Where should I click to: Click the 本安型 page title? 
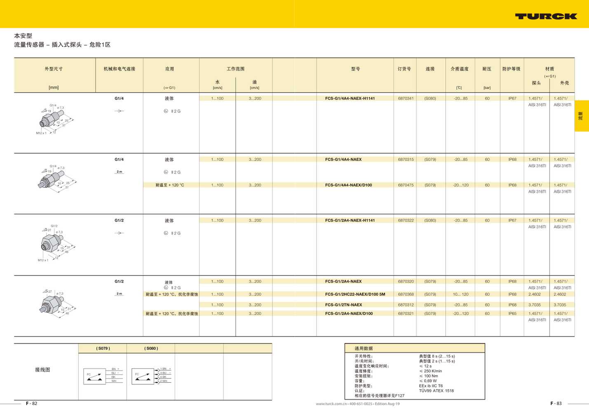tap(23, 36)
